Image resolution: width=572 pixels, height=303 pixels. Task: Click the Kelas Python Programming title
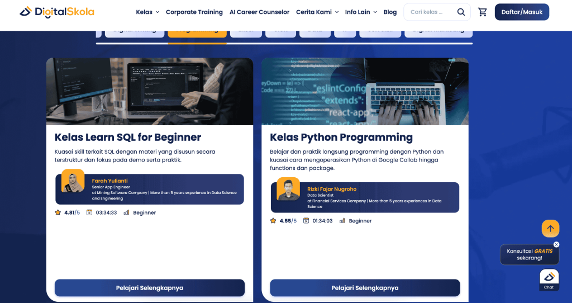pos(341,138)
